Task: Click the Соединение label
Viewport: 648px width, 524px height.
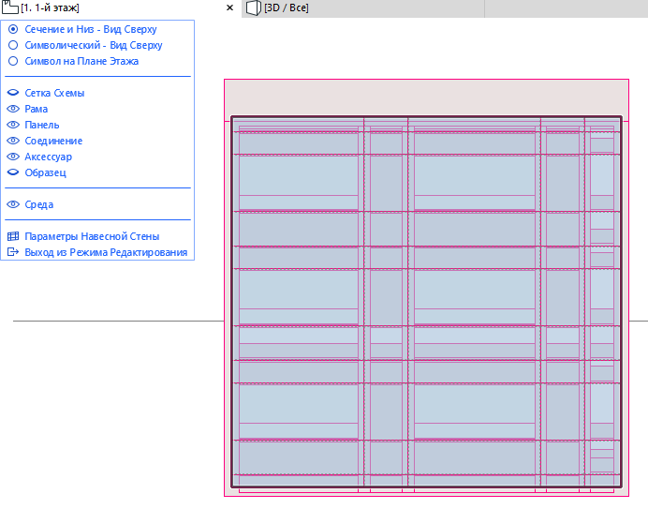Action: [x=53, y=141]
